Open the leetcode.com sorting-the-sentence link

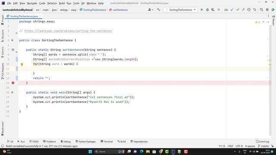(68, 31)
